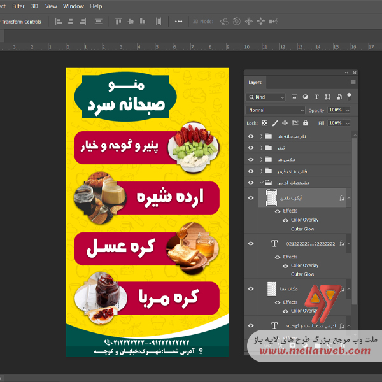This screenshot has width=382, height=382.
Task: Click Align Vertical Centers icon
Action: (131, 22)
